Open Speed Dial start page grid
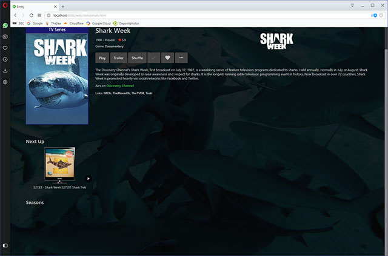The height and width of the screenshot is (256, 388). point(39,15)
